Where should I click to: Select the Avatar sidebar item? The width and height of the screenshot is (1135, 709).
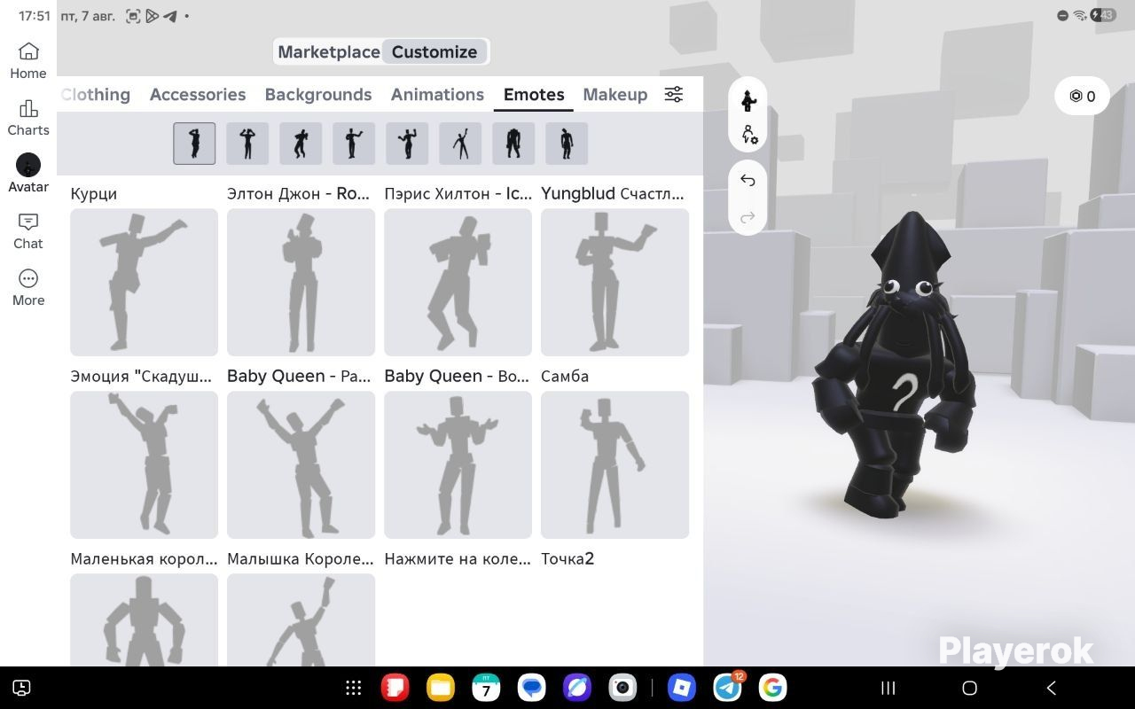28,174
